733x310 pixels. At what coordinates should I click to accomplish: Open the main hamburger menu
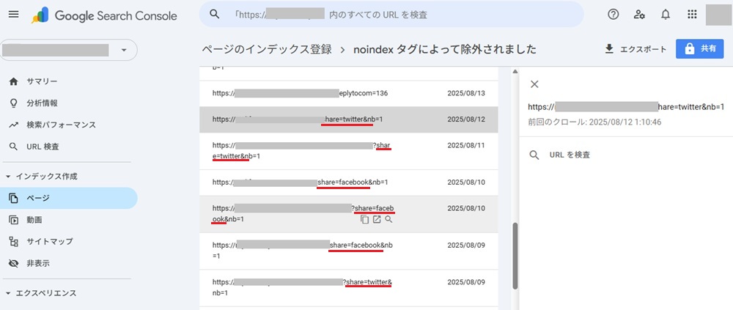pos(14,15)
